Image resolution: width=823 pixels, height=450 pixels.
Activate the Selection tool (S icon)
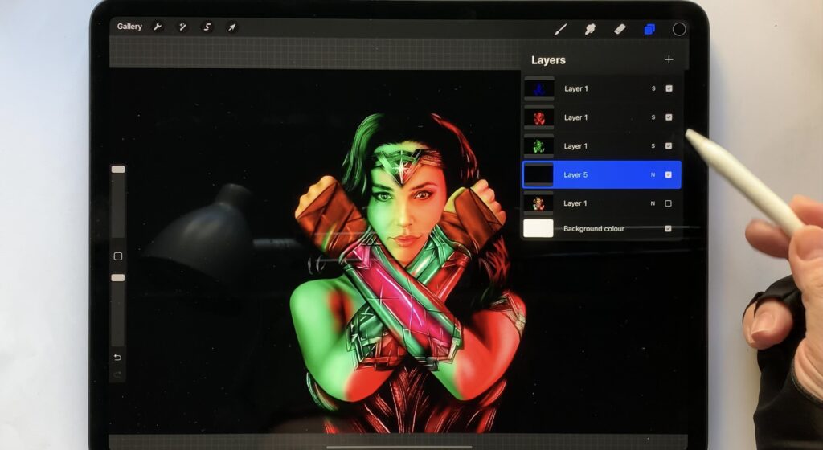point(207,27)
